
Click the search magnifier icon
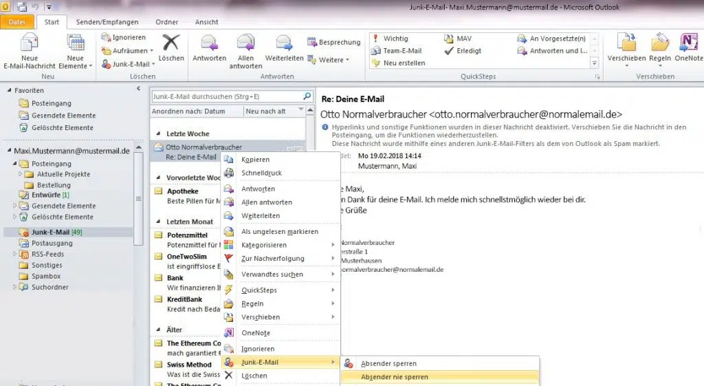click(x=307, y=96)
